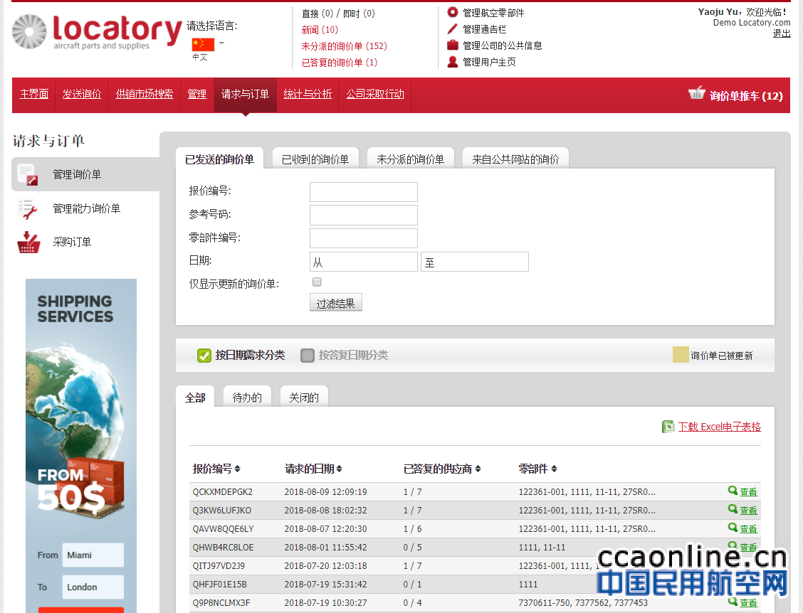This screenshot has height=613, width=803.
Task: Select row text QHFJF01E15B
Action: point(220,584)
